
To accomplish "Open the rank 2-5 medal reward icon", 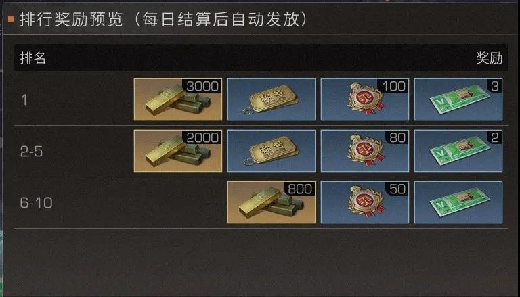I will [x=365, y=151].
